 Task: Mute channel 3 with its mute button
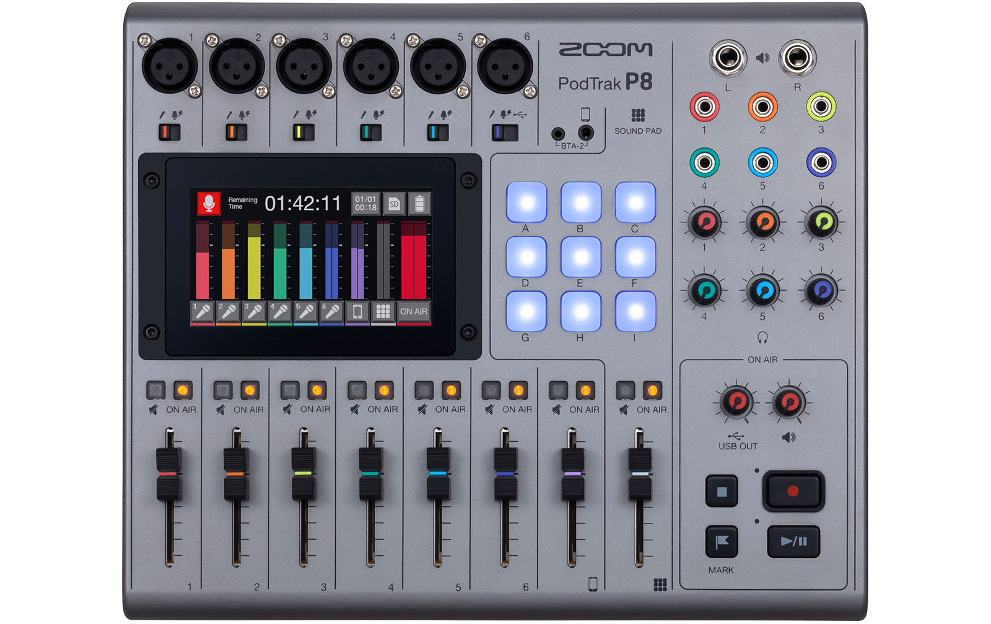click(x=290, y=390)
